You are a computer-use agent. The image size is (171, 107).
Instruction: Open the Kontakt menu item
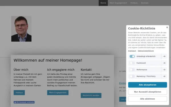pos(145,3)
